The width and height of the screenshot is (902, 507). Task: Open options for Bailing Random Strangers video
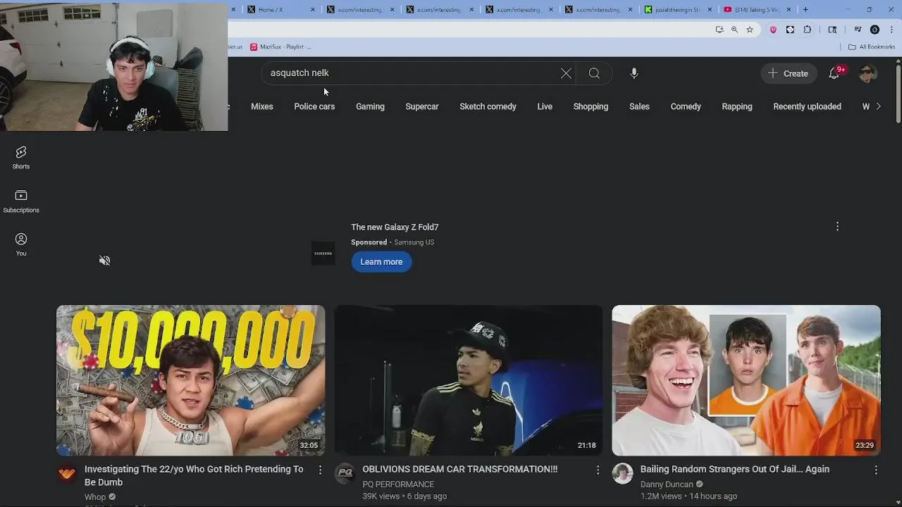coord(876,470)
